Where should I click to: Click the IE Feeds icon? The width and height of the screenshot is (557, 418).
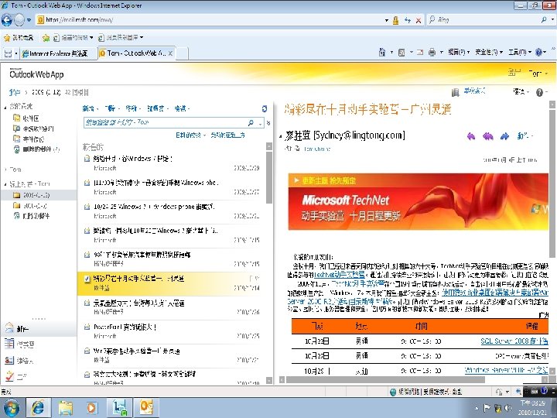(x=402, y=53)
